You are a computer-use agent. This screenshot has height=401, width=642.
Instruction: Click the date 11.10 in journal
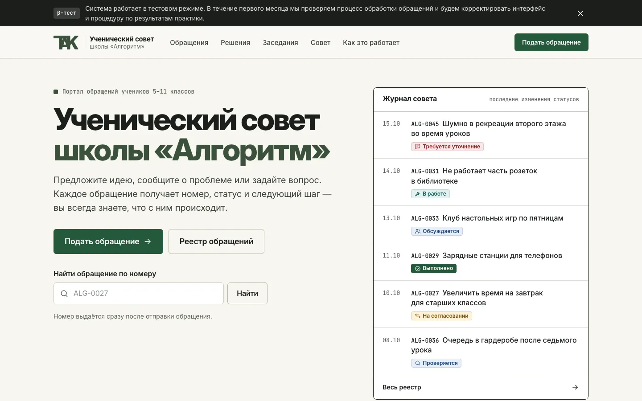391,256
